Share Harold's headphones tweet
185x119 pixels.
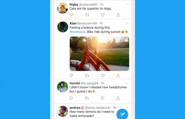tap(118, 98)
